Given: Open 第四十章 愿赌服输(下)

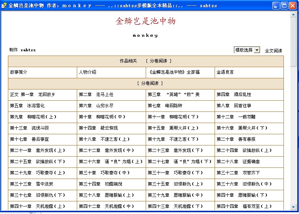Looking at the screenshot, I should pyautogui.click(x=242, y=195).
